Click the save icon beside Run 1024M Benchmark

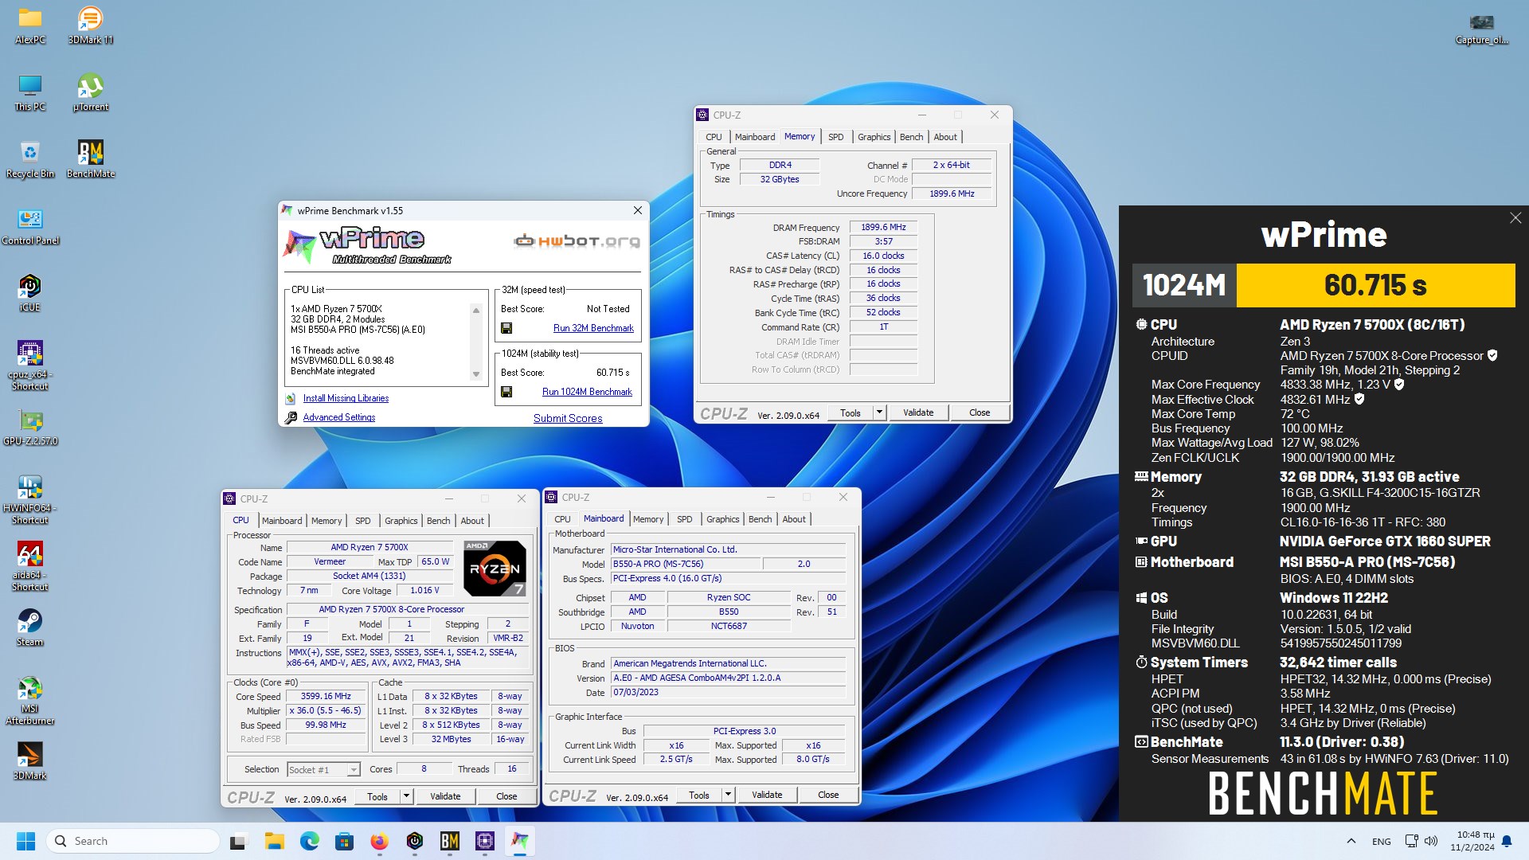[x=506, y=392]
